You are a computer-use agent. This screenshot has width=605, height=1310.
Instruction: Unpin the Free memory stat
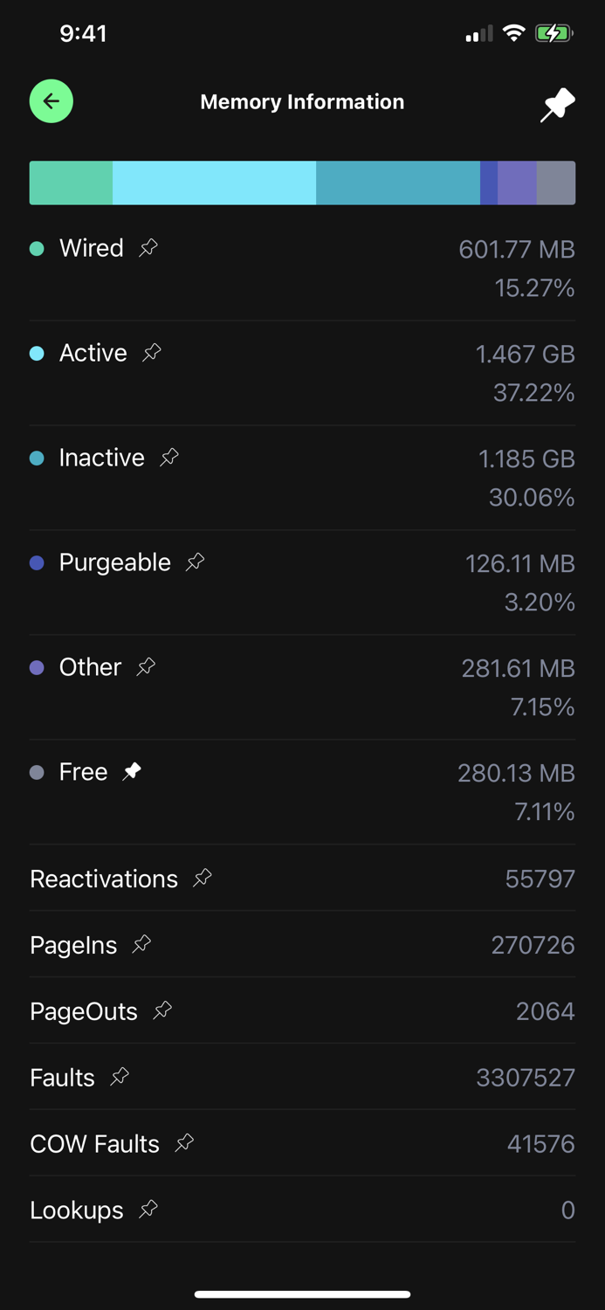click(x=132, y=771)
